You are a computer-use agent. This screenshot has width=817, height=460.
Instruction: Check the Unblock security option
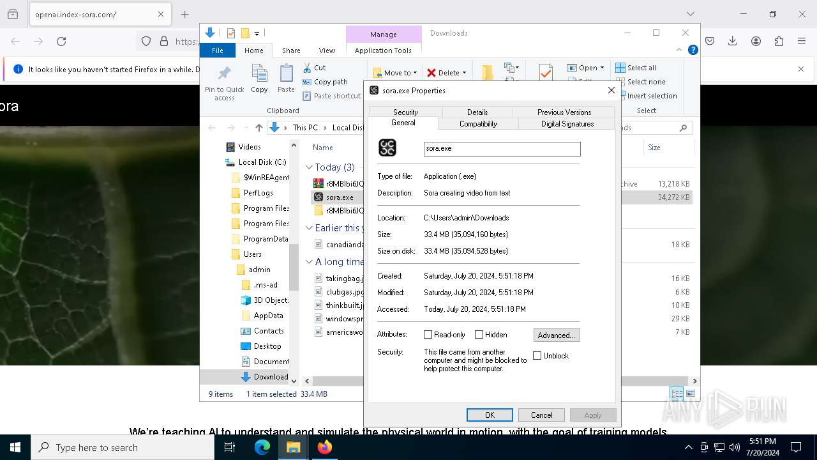[537, 356]
